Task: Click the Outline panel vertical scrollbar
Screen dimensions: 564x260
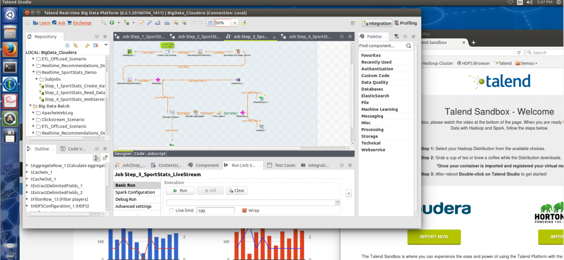Action: click(x=107, y=186)
